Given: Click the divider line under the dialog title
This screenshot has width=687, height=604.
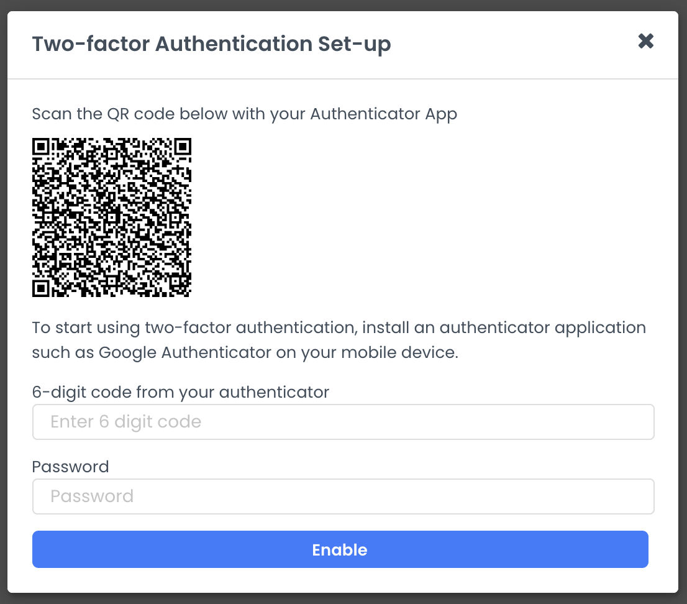Looking at the screenshot, I should (343, 79).
